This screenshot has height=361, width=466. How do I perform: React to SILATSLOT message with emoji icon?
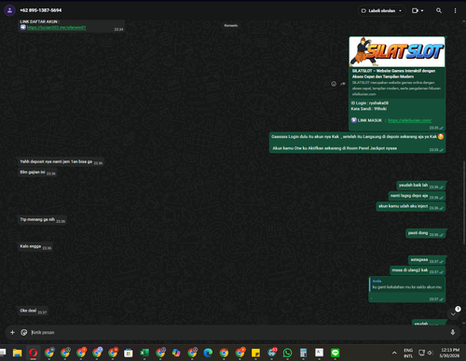[x=334, y=84]
